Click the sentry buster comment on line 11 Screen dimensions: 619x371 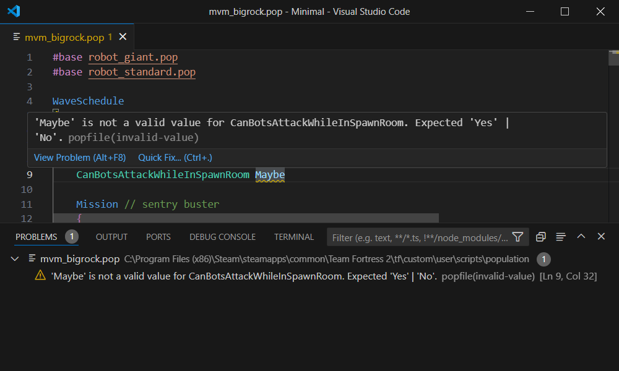[171, 204]
